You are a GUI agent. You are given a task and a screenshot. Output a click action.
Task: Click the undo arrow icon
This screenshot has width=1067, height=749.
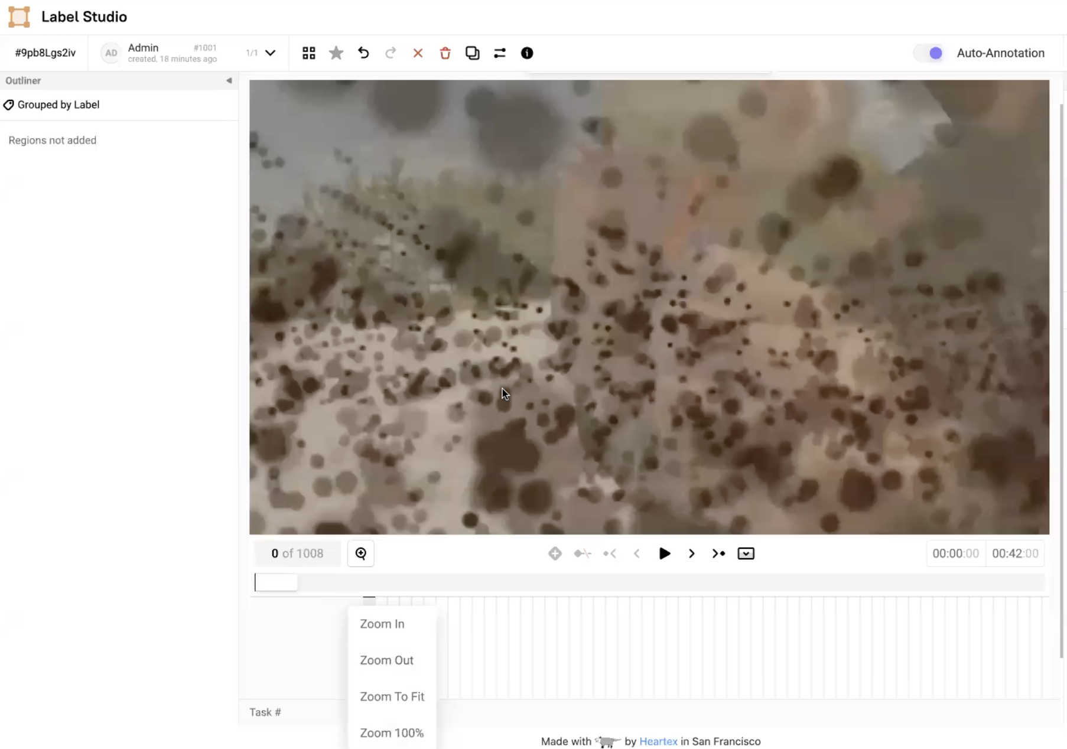(363, 53)
